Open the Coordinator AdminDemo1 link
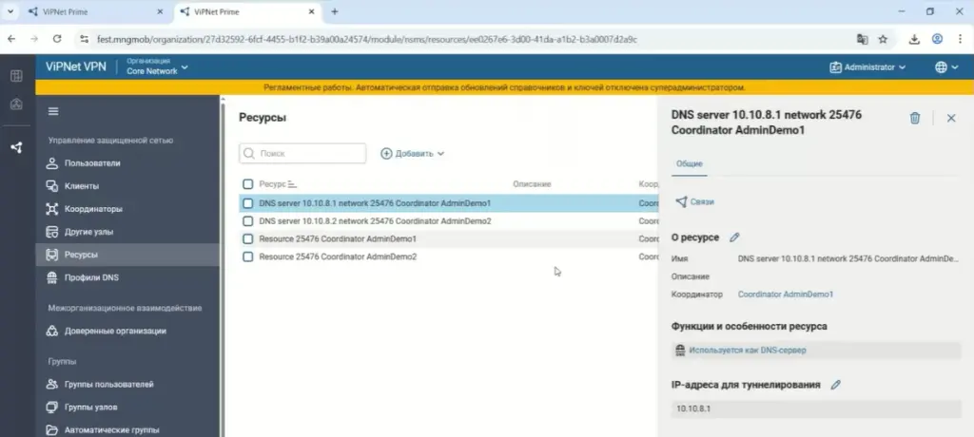The height and width of the screenshot is (437, 974). [x=785, y=294]
